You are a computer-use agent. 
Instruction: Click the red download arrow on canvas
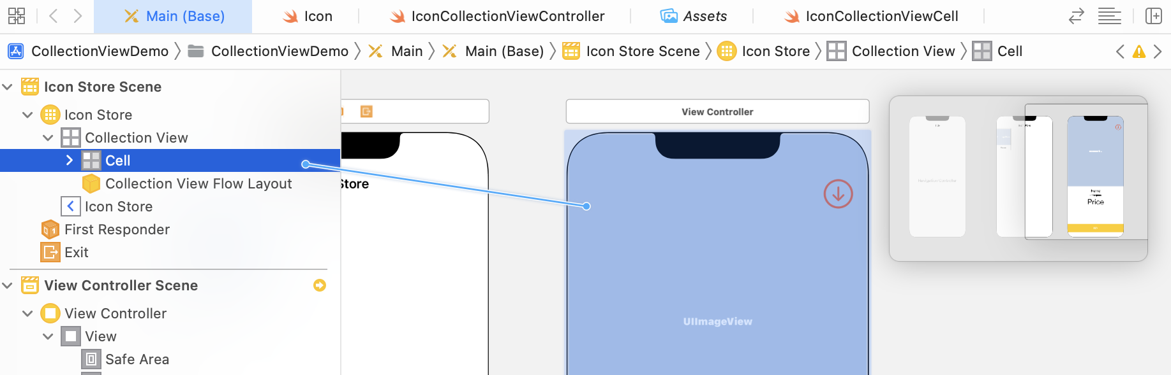pyautogui.click(x=838, y=194)
